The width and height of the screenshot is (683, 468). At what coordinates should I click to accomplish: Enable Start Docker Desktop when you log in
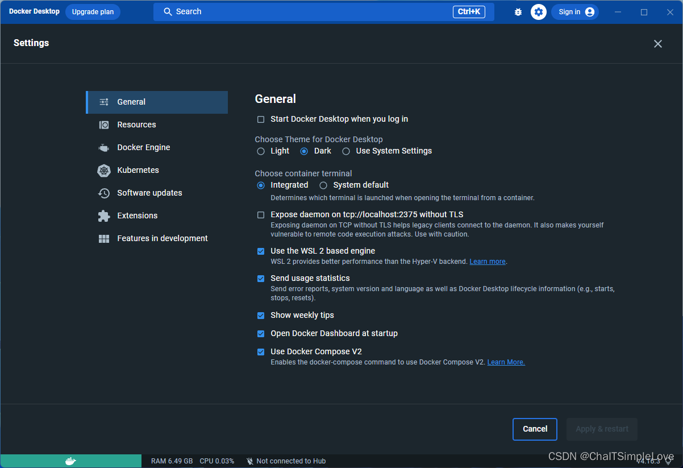pyautogui.click(x=261, y=119)
